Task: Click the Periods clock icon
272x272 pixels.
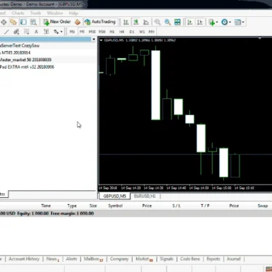Action: pyautogui.click(x=224, y=22)
